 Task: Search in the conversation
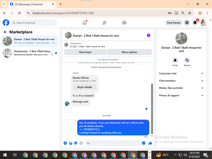click(x=187, y=60)
